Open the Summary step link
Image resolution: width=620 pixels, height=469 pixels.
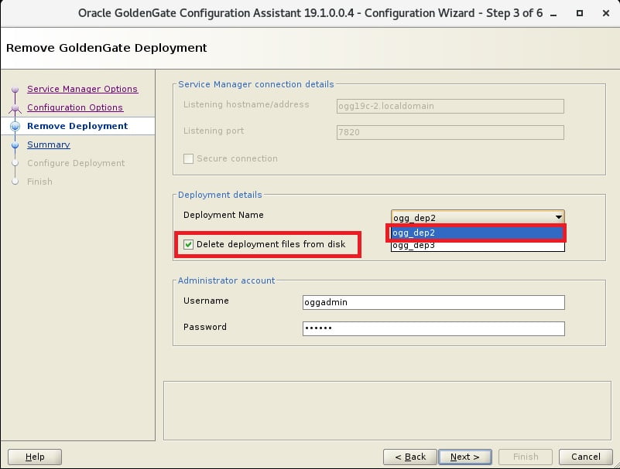coord(48,144)
